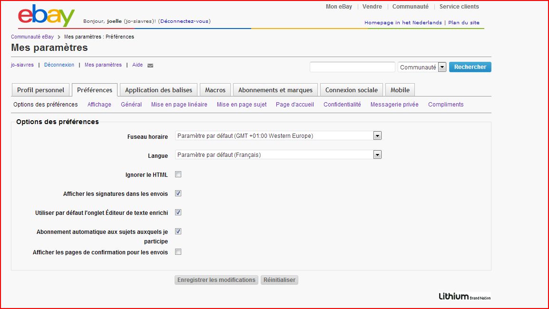Click the Réinitialiser button
The width and height of the screenshot is (549, 309).
279,280
